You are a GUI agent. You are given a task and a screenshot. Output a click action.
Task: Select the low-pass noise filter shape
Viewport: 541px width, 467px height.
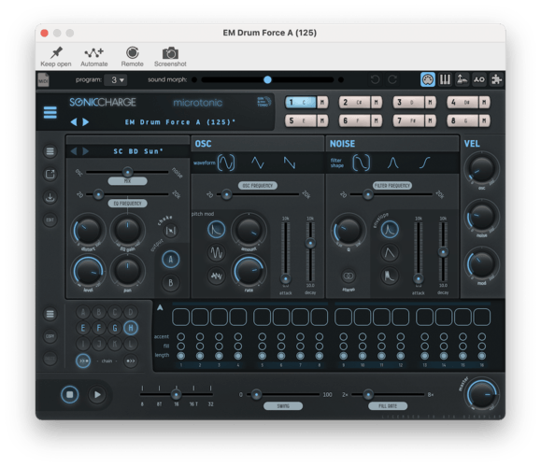(362, 163)
